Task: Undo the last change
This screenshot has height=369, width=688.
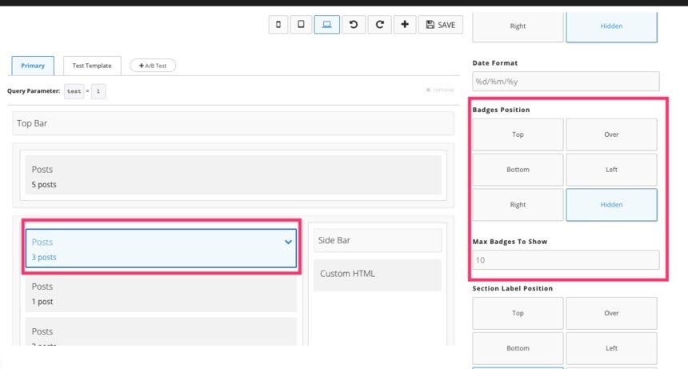Action: point(353,25)
